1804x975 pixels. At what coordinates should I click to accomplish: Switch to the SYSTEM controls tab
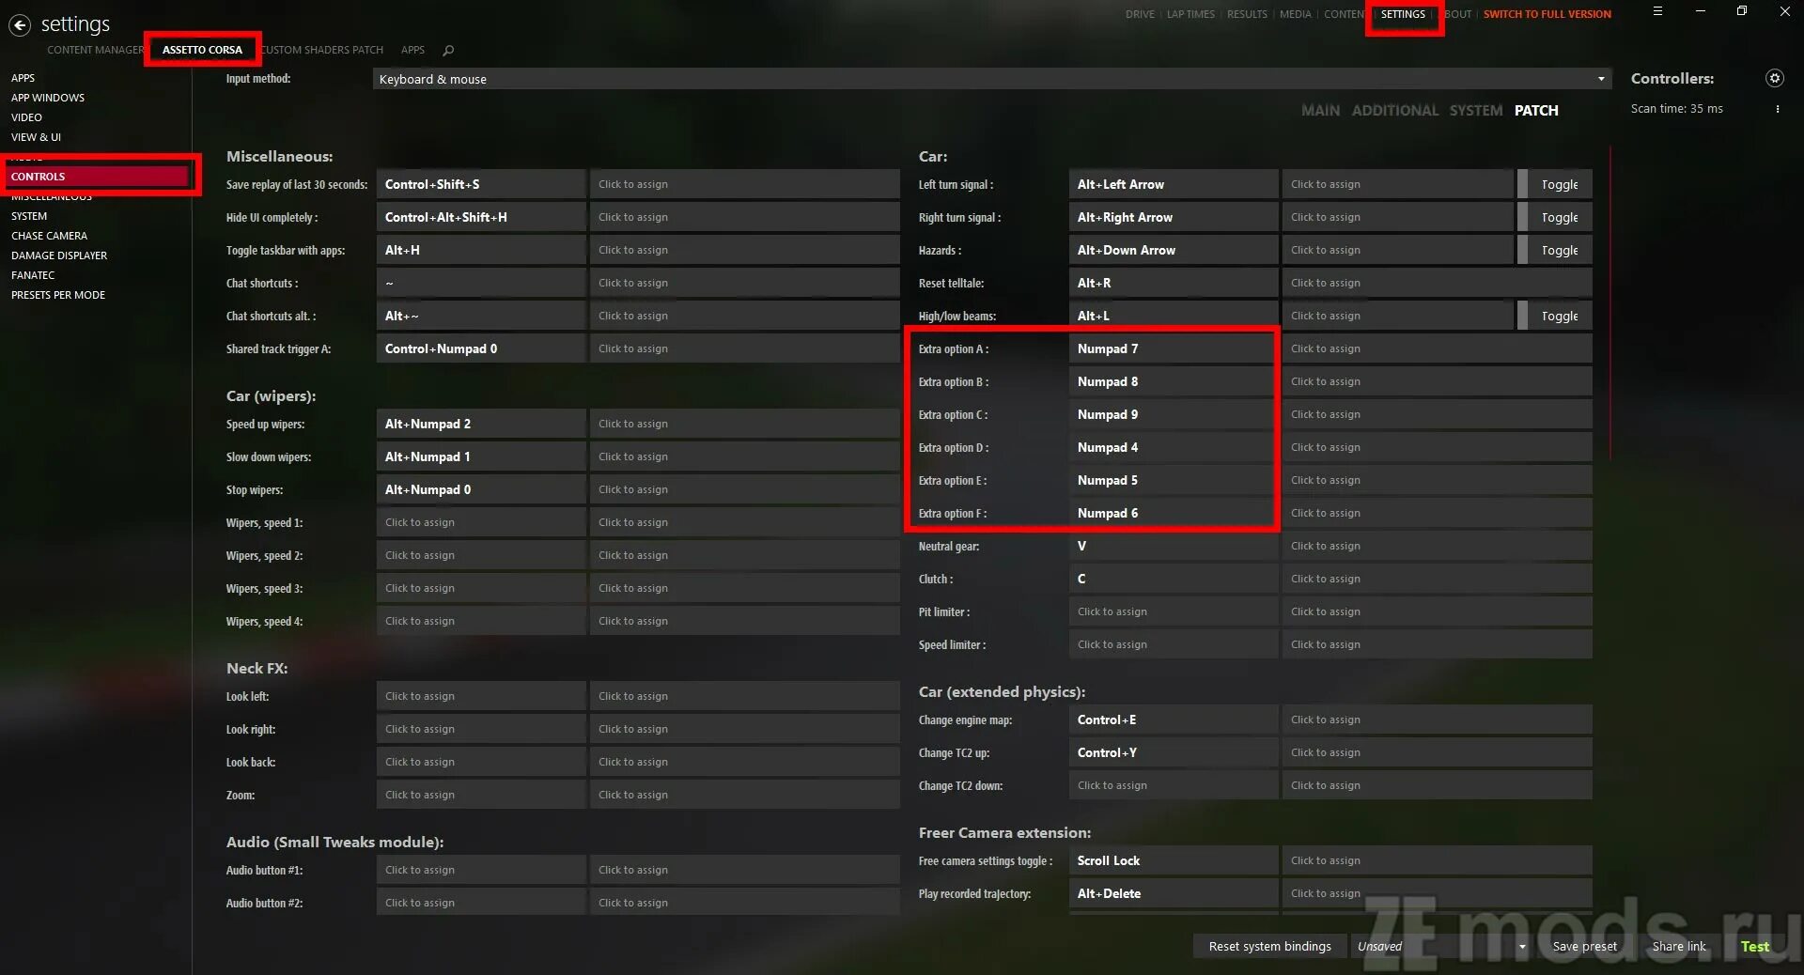tap(1475, 110)
